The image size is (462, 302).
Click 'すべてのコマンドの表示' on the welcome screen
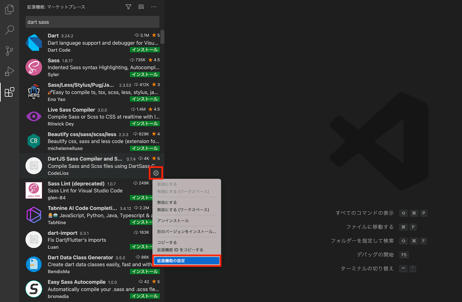pos(365,213)
